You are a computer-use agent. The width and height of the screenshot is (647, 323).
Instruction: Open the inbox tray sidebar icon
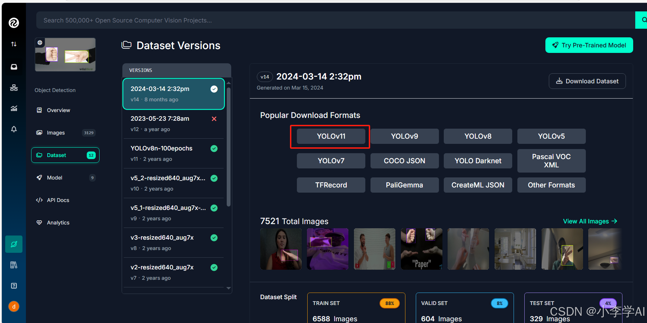click(x=14, y=67)
